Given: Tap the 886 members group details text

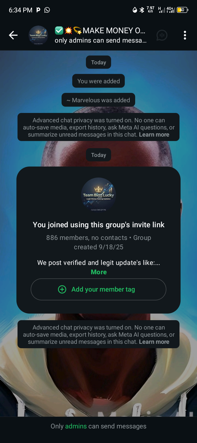Looking at the screenshot, I should pyautogui.click(x=99, y=242).
